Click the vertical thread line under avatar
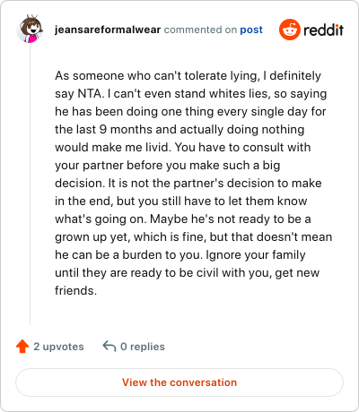 [x=30, y=185]
